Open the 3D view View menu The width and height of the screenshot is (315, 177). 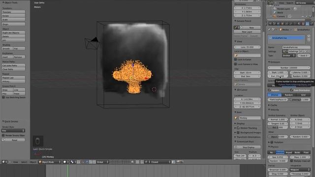tap(15, 162)
